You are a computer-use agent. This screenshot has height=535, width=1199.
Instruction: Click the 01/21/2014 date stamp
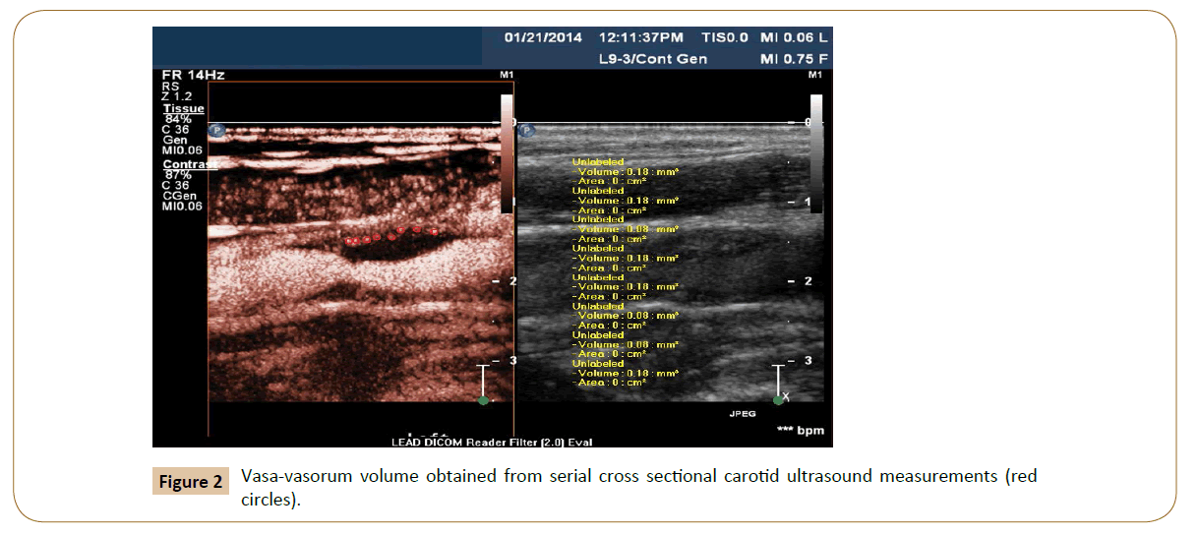543,38
